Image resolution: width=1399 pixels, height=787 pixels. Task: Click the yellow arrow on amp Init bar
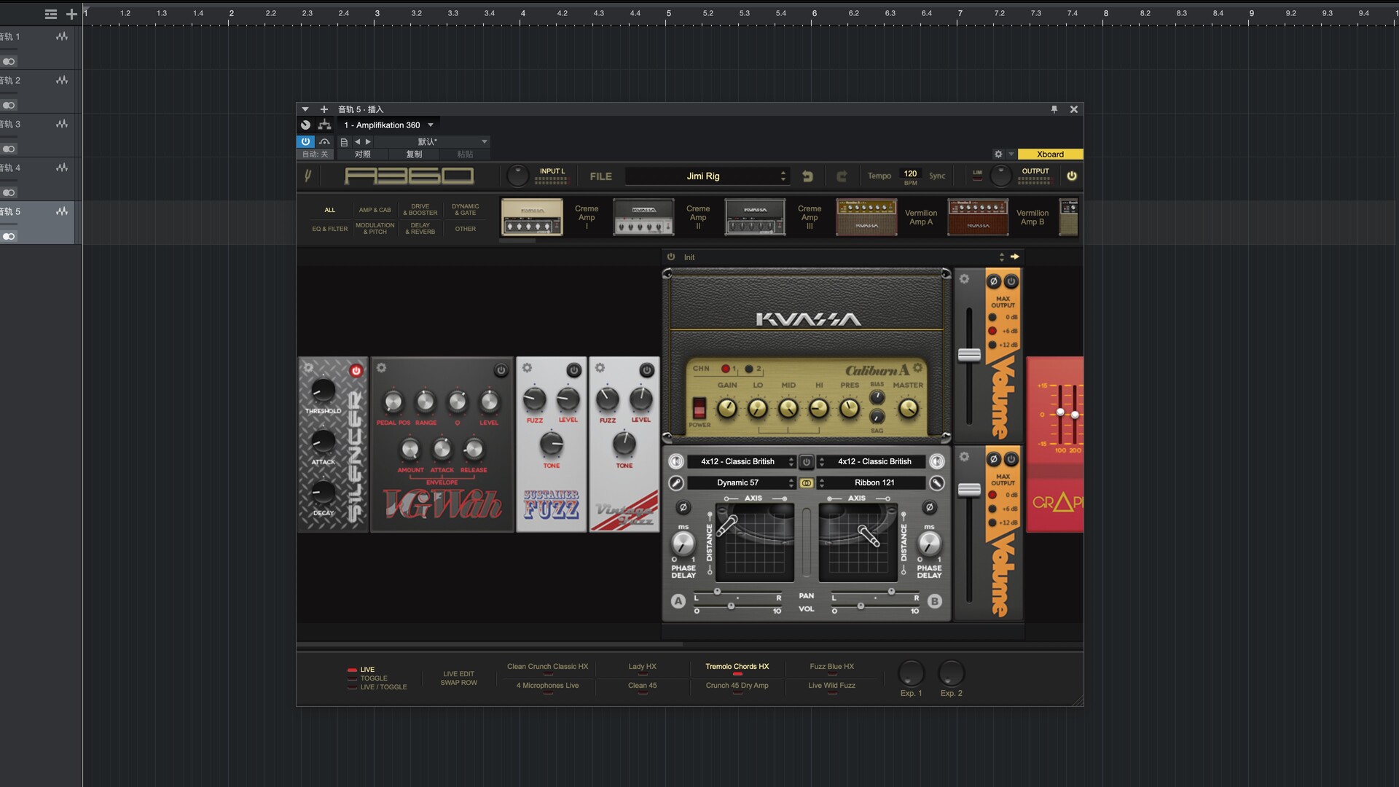click(x=1014, y=257)
